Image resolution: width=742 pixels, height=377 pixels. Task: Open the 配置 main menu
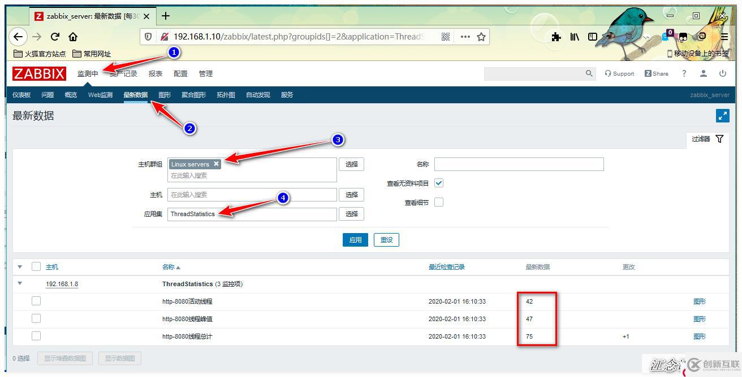point(180,73)
